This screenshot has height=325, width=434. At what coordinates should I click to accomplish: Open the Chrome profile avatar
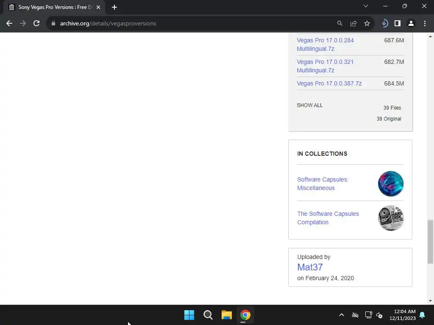[411, 24]
